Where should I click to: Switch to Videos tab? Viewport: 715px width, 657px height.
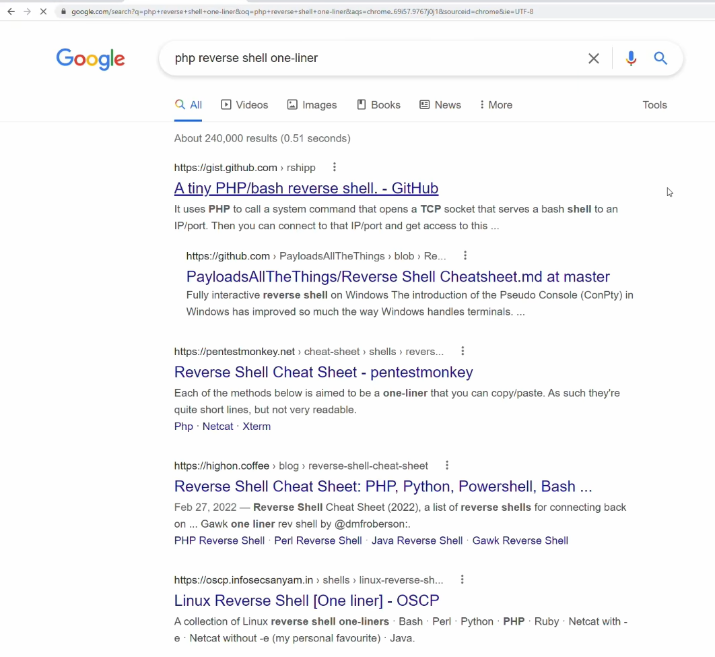tap(244, 105)
